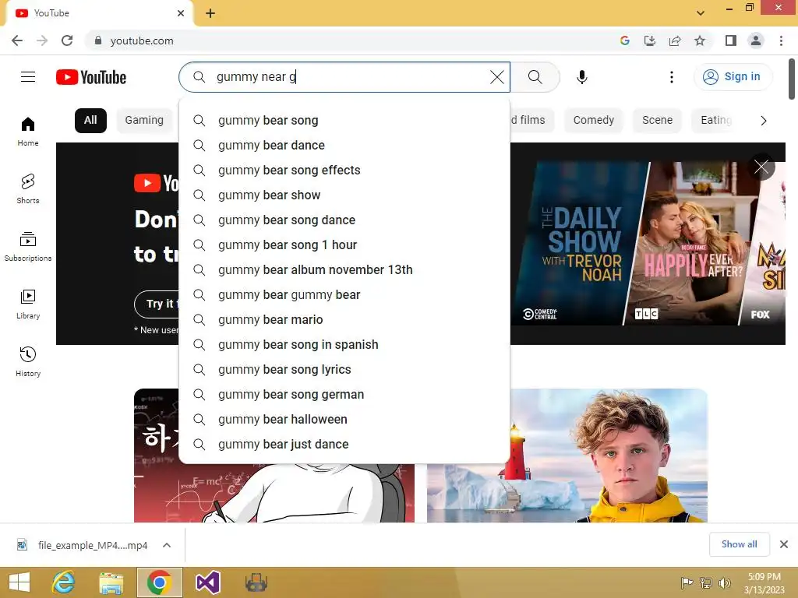Open Library in the sidebar

click(x=28, y=304)
